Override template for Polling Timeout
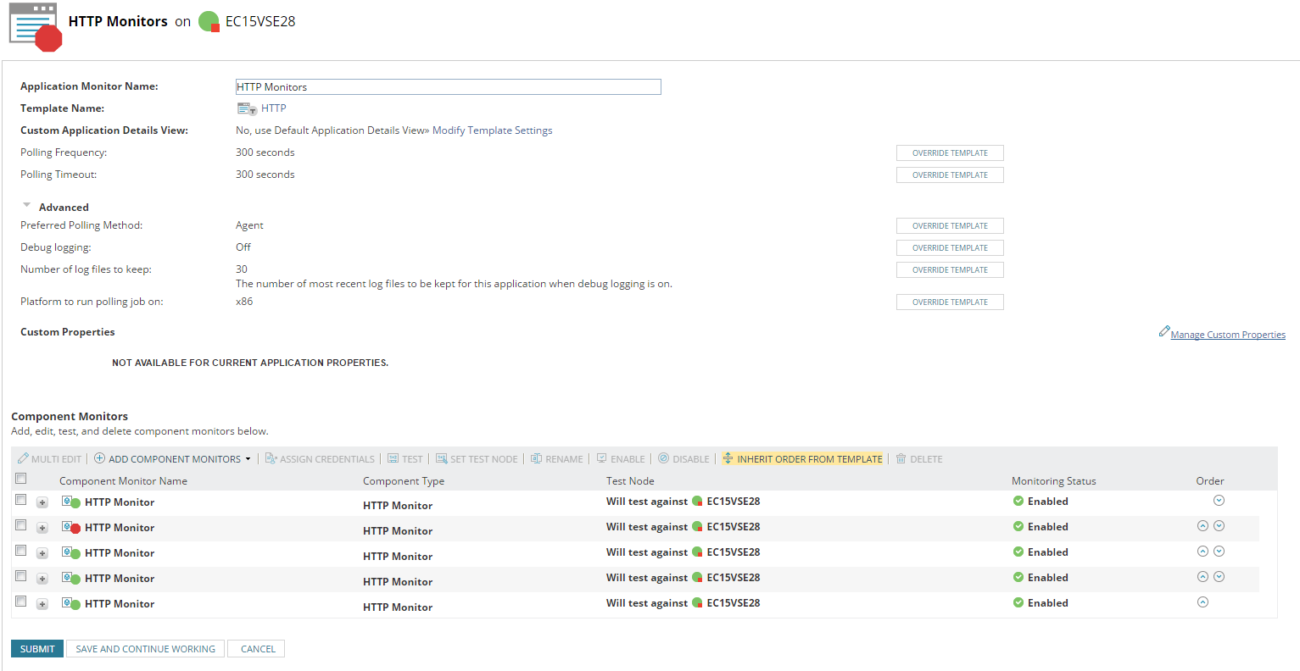 (950, 175)
